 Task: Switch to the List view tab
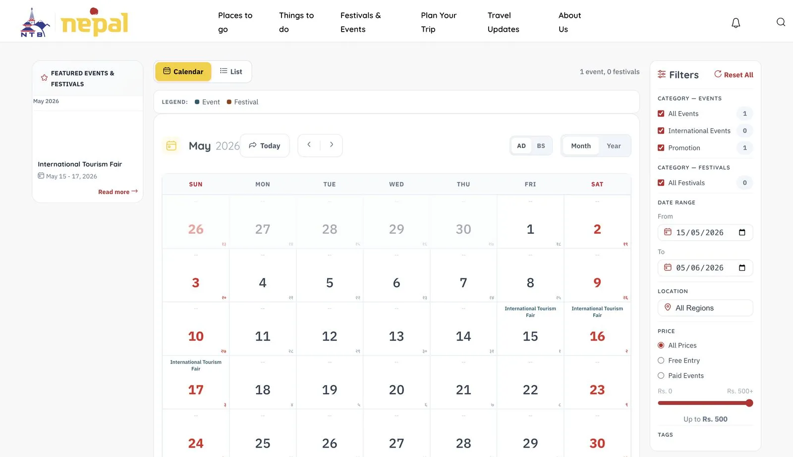231,72
